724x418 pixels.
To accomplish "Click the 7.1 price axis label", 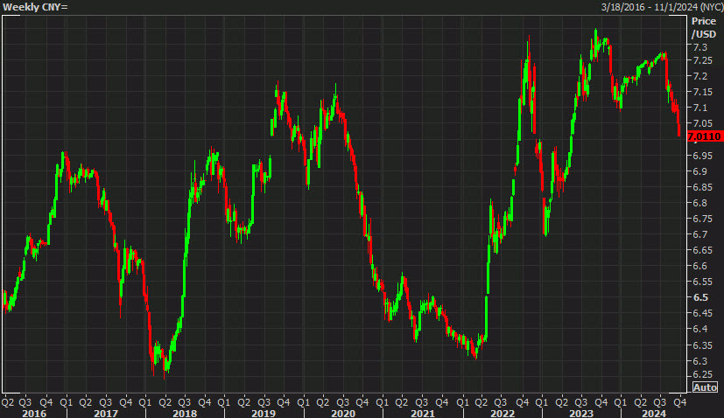I will 700,108.
